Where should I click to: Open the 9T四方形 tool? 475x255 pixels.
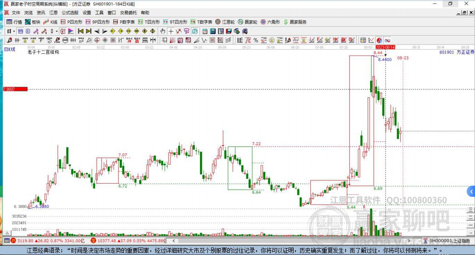[x=175, y=22]
